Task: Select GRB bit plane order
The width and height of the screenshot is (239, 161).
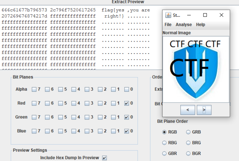Action: [x=188, y=132]
